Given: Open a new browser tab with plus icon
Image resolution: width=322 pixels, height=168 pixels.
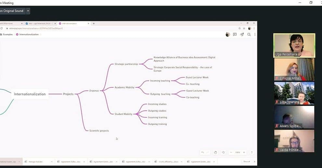Looking at the screenshot, I should click(94, 24).
